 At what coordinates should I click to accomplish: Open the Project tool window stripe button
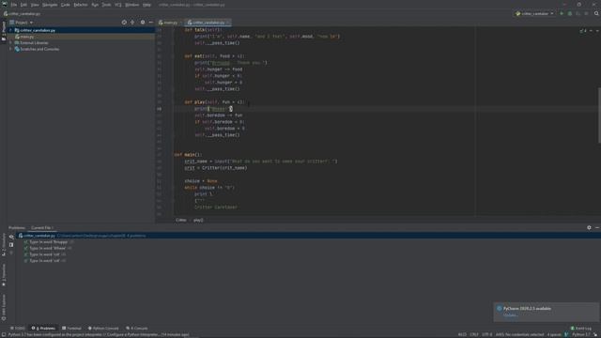point(4,31)
